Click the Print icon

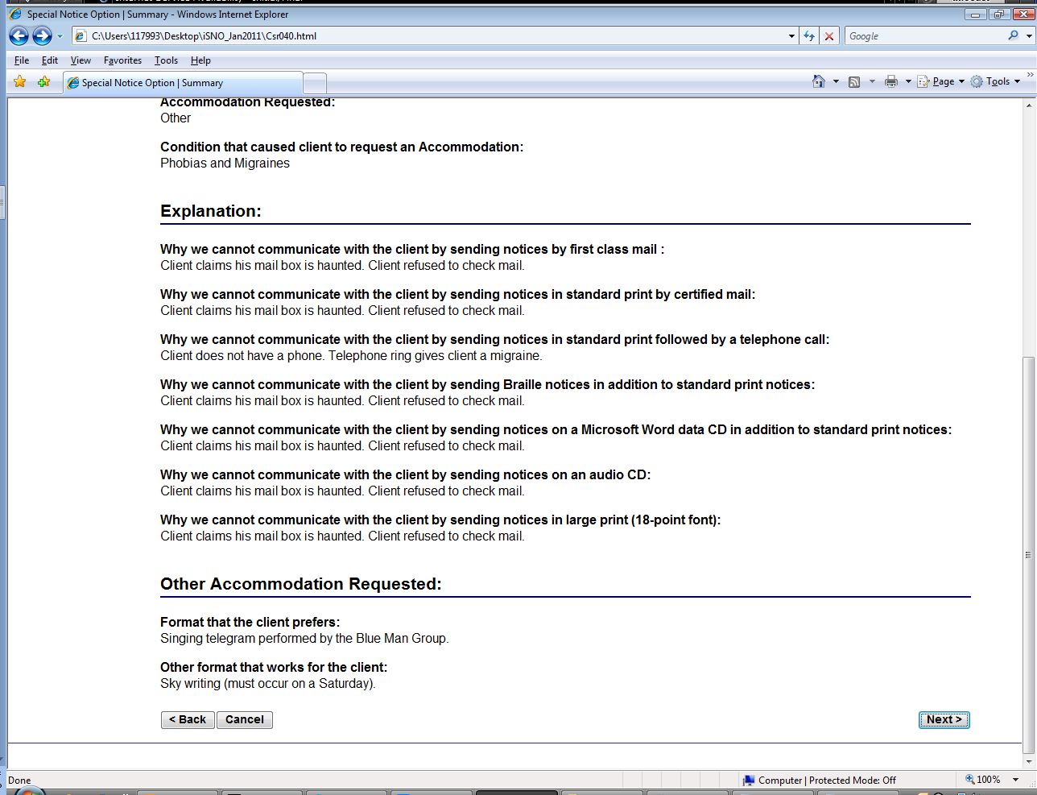891,81
